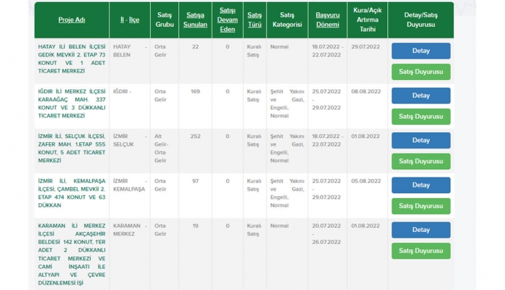Viewport: 505px width, 290px height.
Task: Show Satış Duyurusu for the İzmir Selçuk project
Action: pos(421,161)
